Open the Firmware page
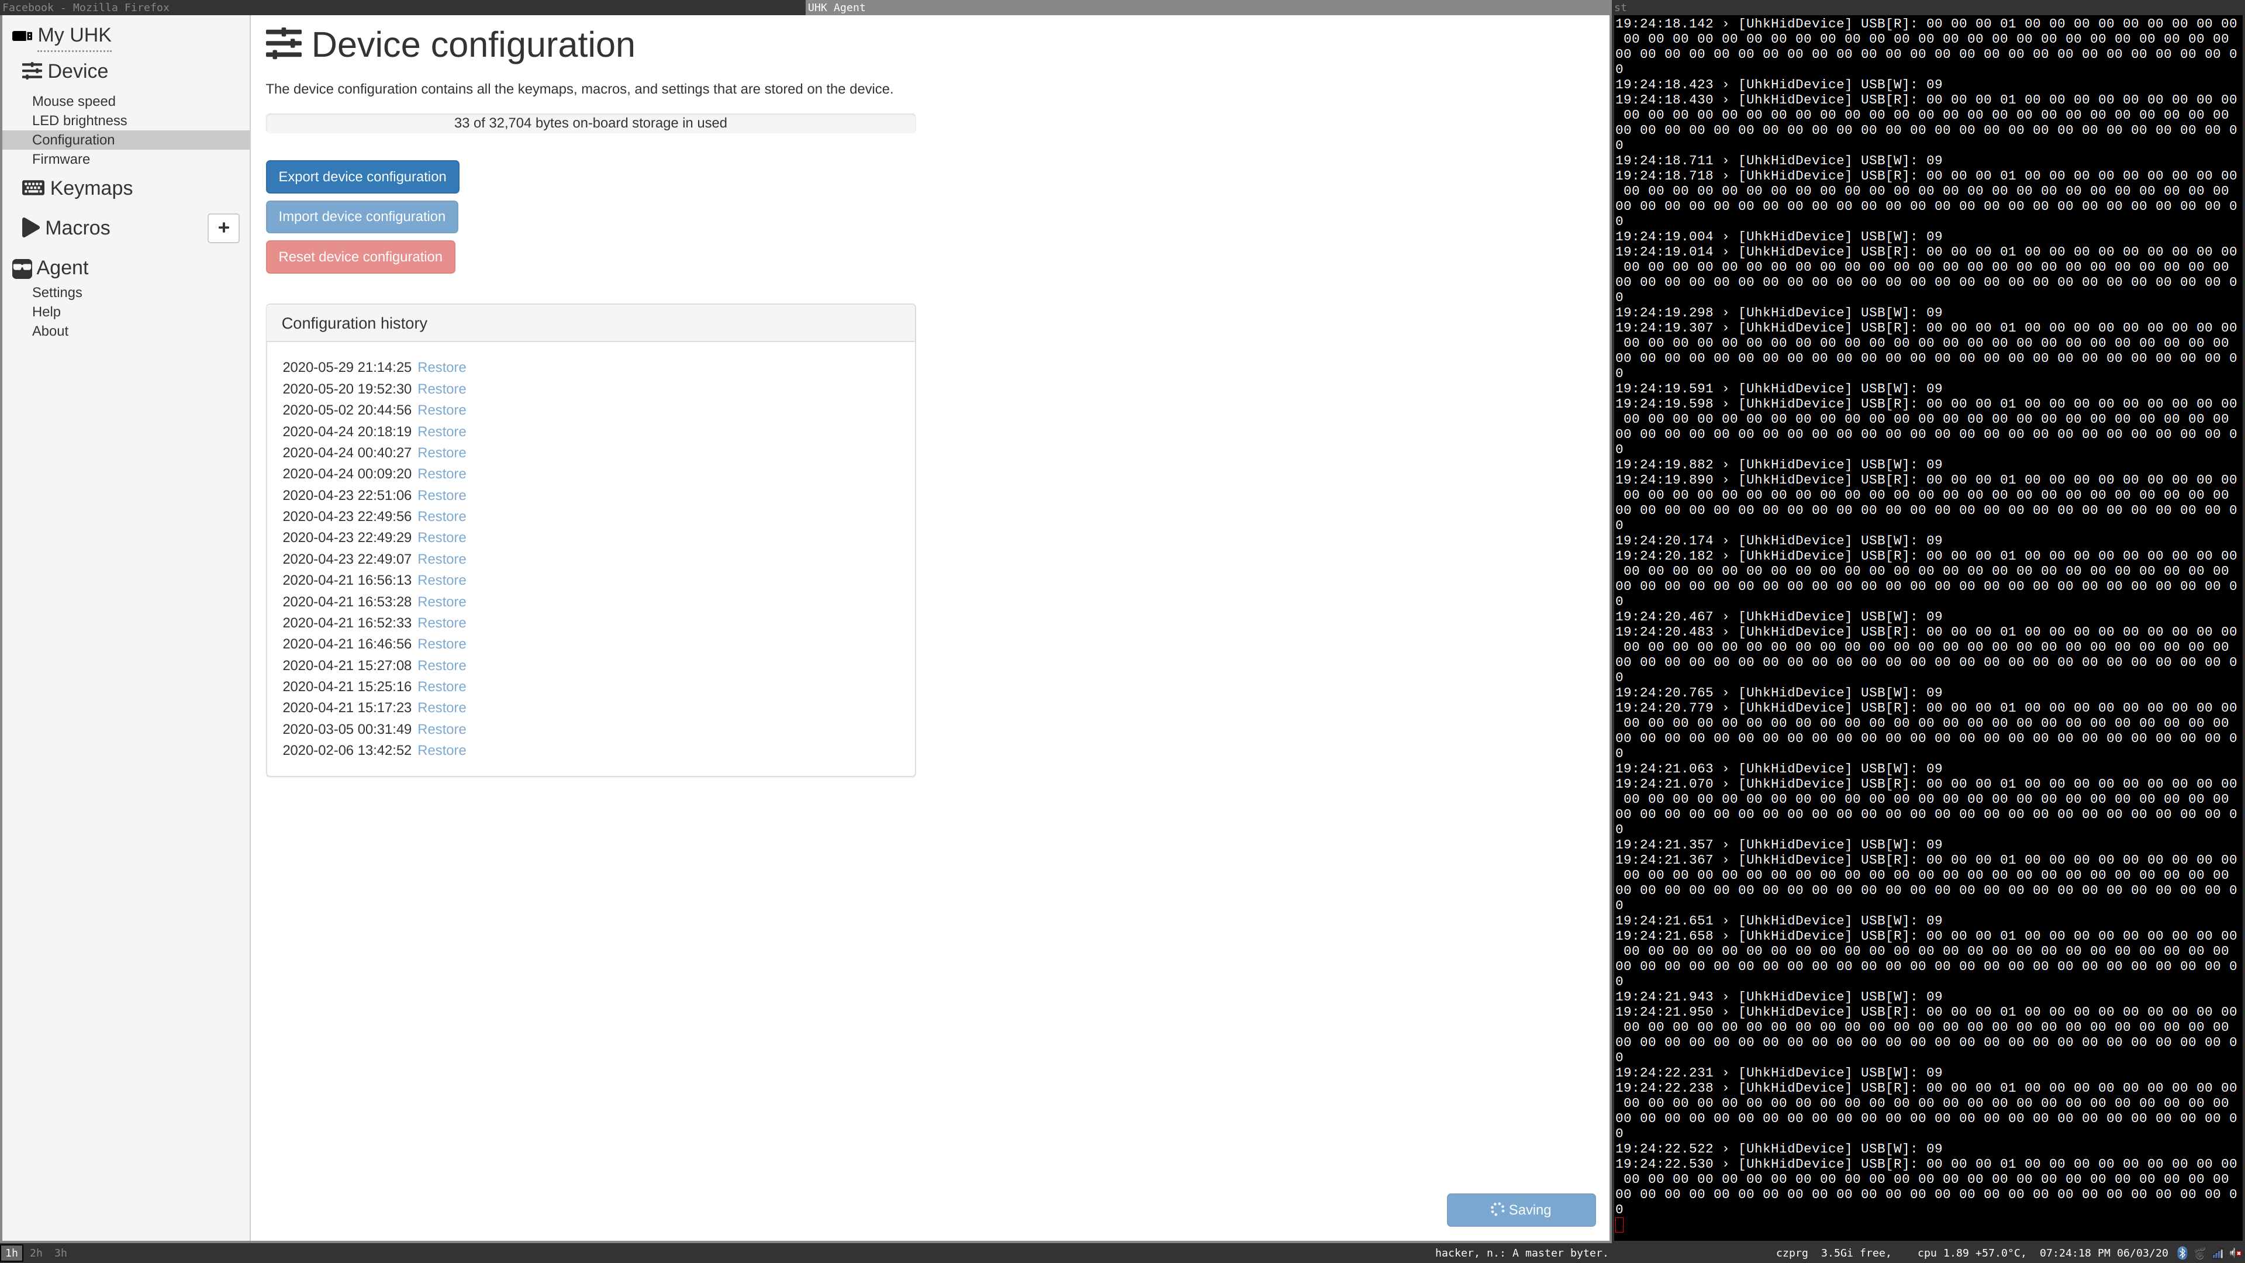Image resolution: width=2245 pixels, height=1263 pixels. pos(61,158)
